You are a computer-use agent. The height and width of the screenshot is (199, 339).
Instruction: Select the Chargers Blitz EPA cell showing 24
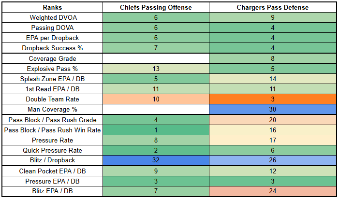[272, 191]
